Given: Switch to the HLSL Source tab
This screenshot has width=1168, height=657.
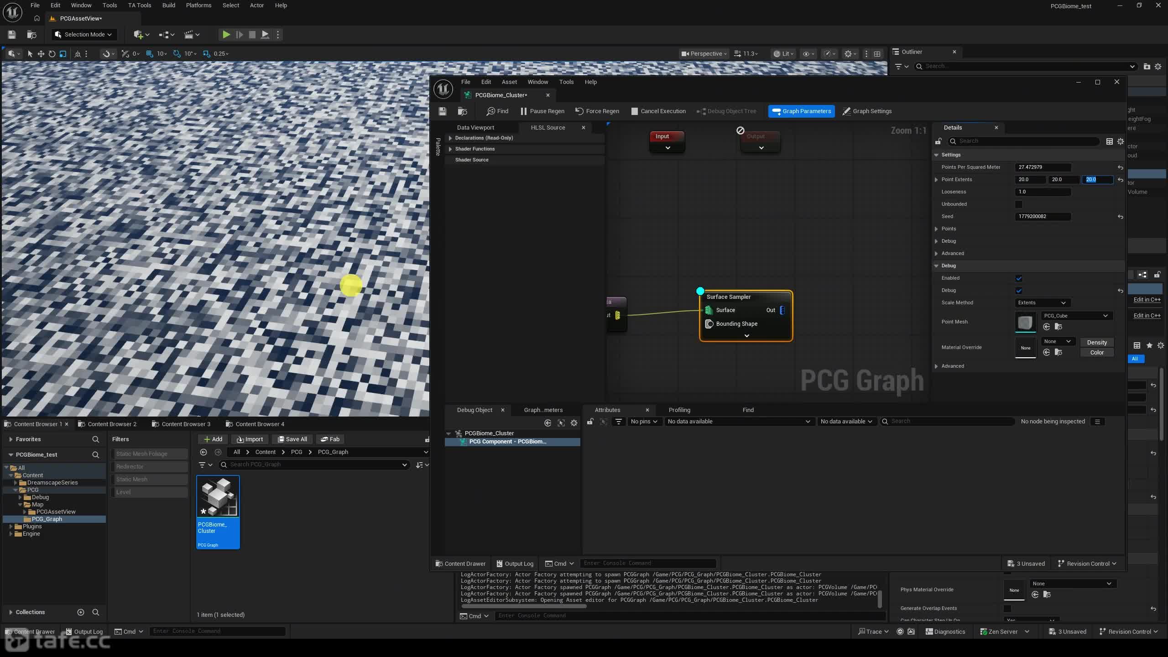Looking at the screenshot, I should coord(547,128).
